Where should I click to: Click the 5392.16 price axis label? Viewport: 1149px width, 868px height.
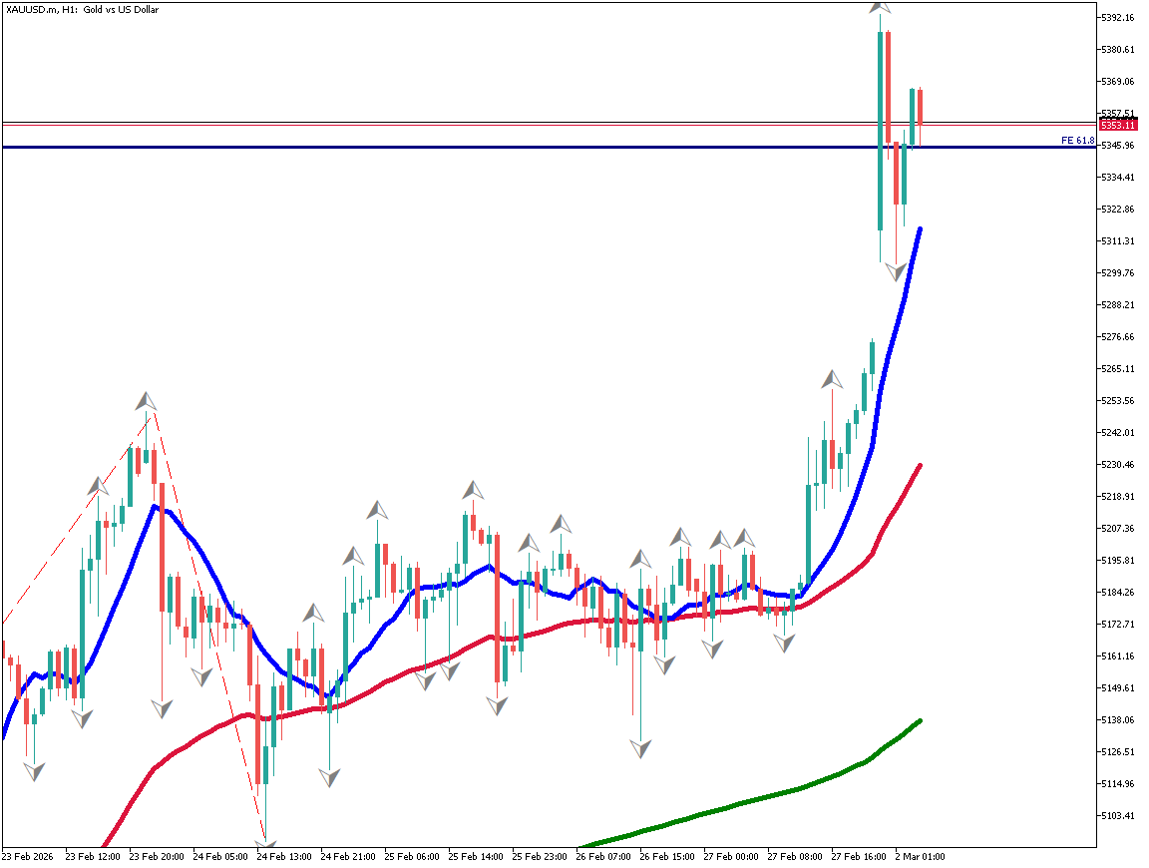(x=1118, y=18)
